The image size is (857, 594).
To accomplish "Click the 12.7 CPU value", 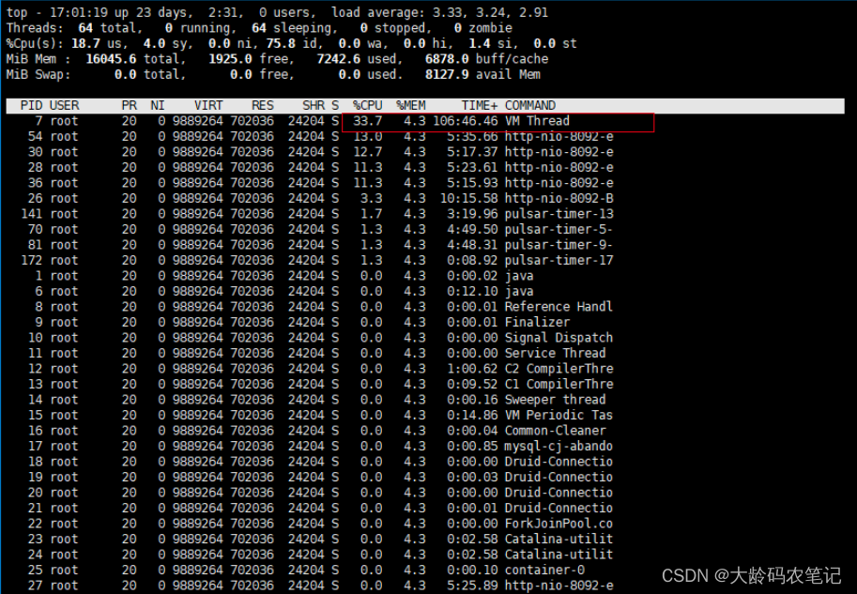I will pyautogui.click(x=367, y=152).
